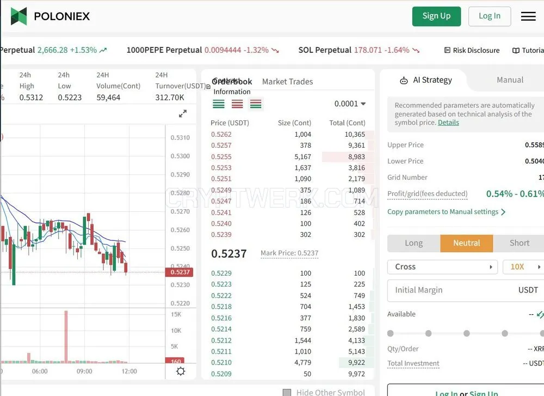Click Total Investment label
544x396 pixels.
(x=413, y=363)
